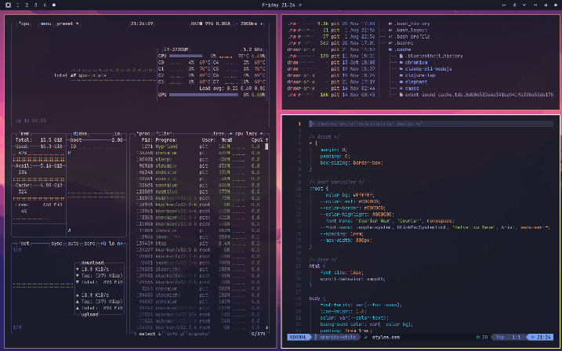Click the .cache folder icon in file listing
Image resolution: width=562 pixels, height=351 pixels.
click(391, 49)
